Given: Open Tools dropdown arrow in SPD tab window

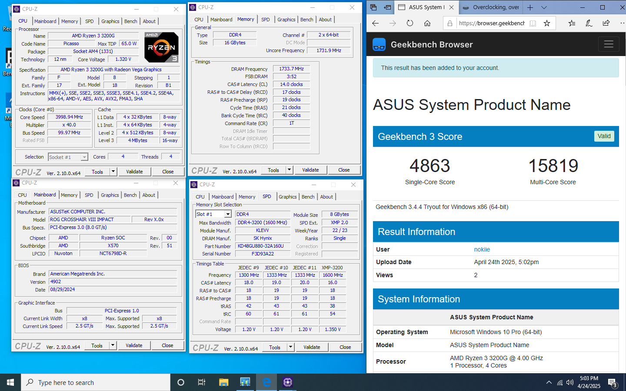Looking at the screenshot, I should coord(290,347).
